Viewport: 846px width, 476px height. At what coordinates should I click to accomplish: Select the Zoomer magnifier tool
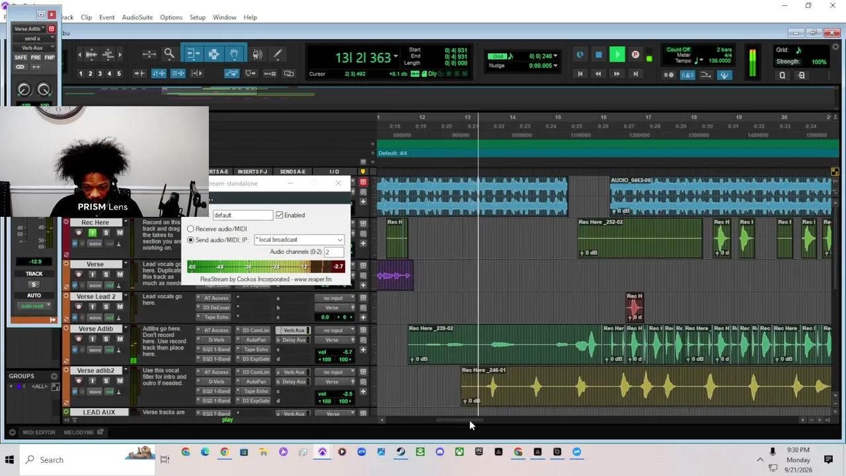click(x=169, y=54)
